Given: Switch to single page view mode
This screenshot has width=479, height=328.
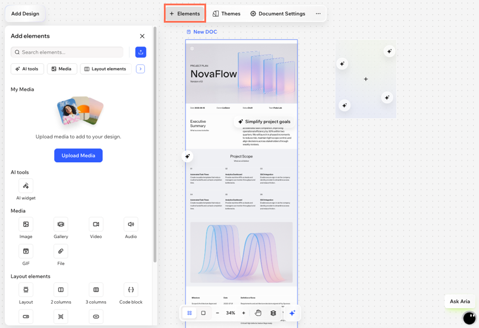Looking at the screenshot, I should [x=203, y=313].
